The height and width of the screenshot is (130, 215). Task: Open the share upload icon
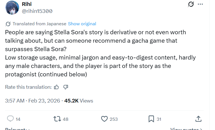click(x=198, y=119)
